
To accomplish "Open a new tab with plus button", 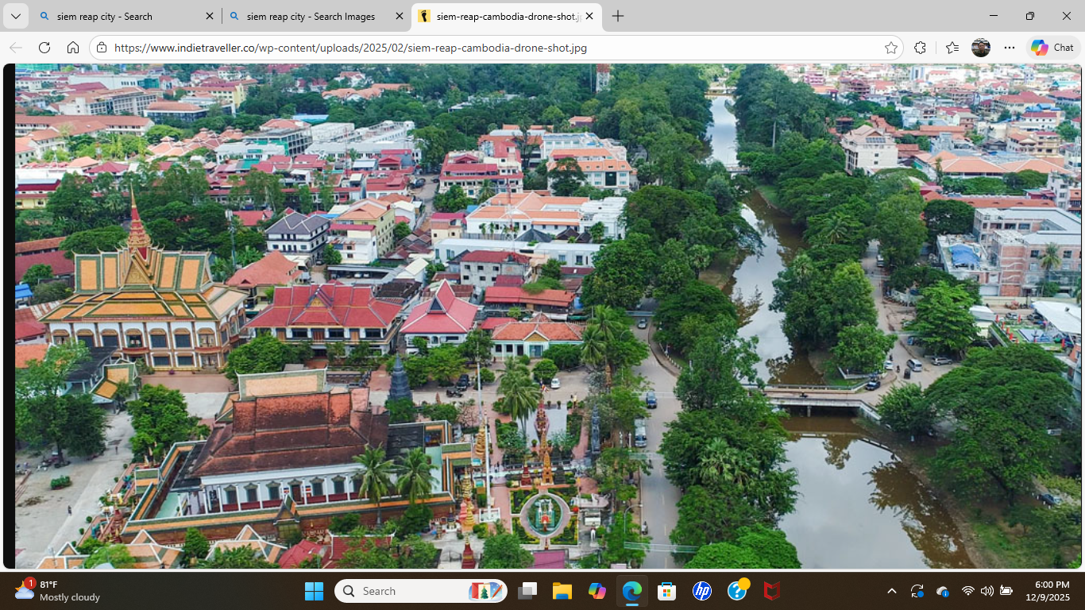I will click(618, 16).
